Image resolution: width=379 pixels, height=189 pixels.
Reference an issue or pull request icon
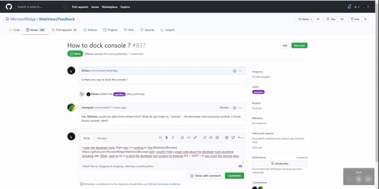233,138
